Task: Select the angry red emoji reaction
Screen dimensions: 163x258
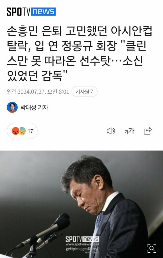Action: tap(16, 131)
